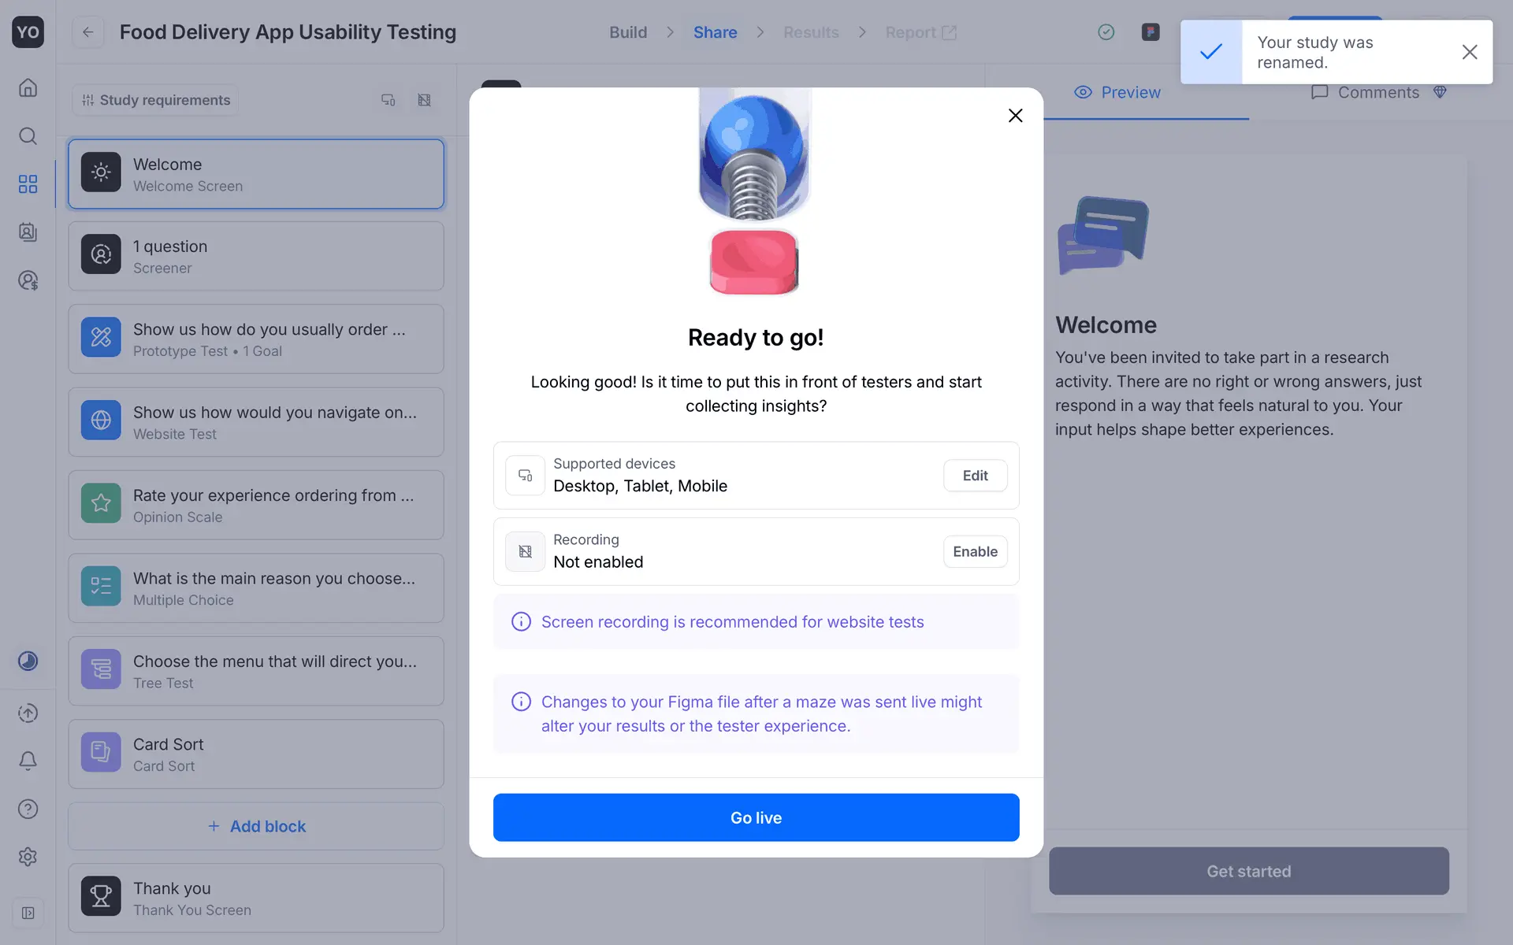The image size is (1513, 945).
Task: Collapse sidebar using bottom panel icon
Action: (28, 913)
